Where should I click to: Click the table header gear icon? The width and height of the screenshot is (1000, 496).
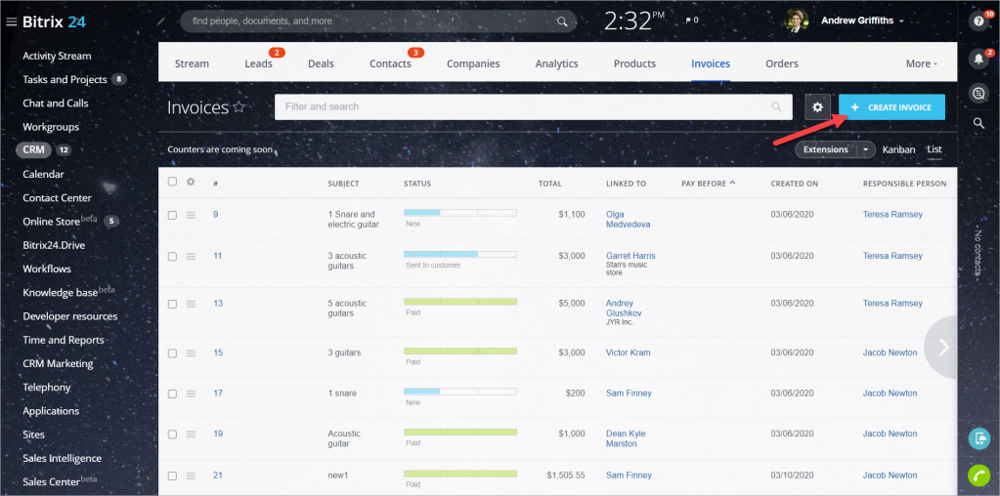pyautogui.click(x=190, y=183)
